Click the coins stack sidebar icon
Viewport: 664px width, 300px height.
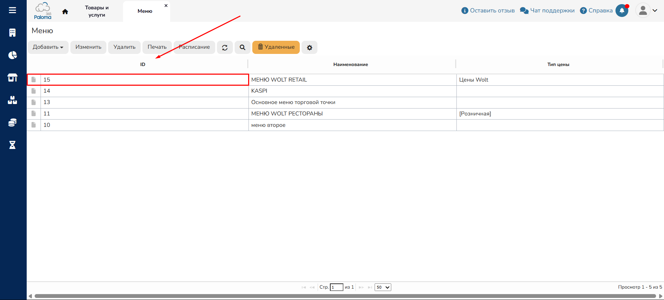click(12, 123)
